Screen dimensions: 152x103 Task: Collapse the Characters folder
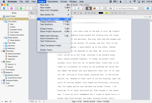pyautogui.click(x=2, y=51)
